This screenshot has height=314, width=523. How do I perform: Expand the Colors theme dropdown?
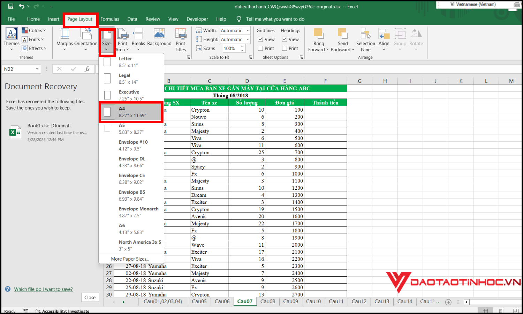pos(34,31)
